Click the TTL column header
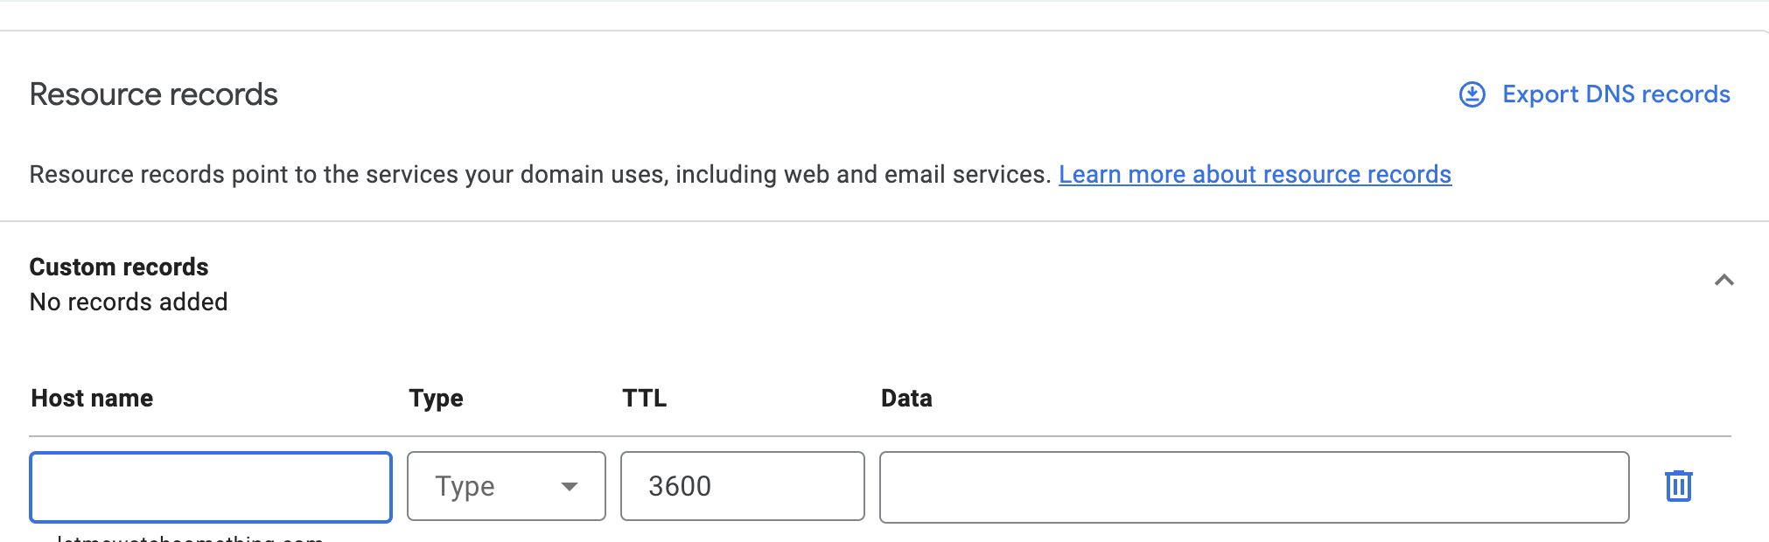The image size is (1769, 542). coord(645,399)
